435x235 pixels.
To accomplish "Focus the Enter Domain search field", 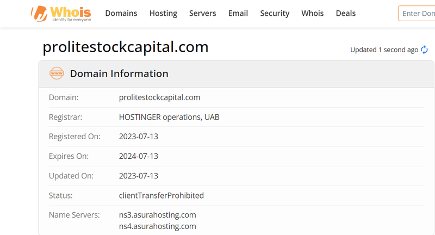I will pos(418,14).
